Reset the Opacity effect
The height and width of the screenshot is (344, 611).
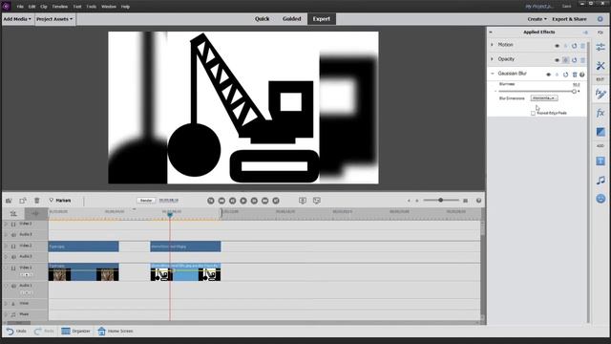pyautogui.click(x=574, y=60)
